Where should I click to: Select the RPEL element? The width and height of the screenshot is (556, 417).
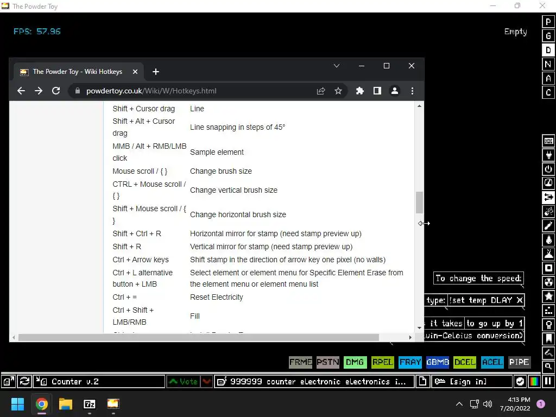(383, 362)
